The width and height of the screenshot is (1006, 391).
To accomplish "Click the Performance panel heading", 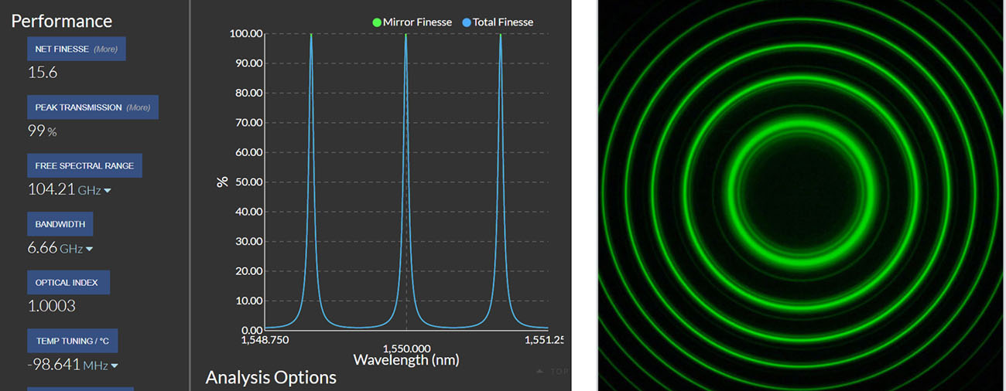I will coord(61,21).
